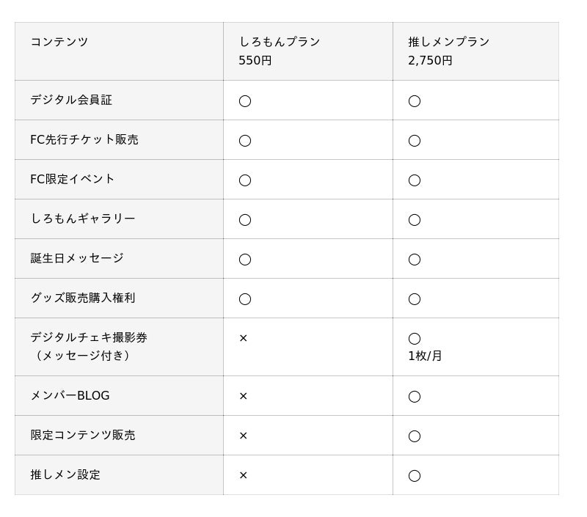The image size is (587, 517).
Task: Click the circle for 誕生日メッセージ under しろもんプラン
Action: (245, 260)
